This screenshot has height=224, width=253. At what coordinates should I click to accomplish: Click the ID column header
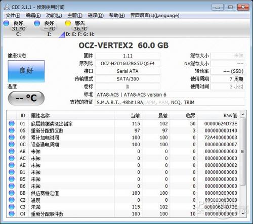[23, 116]
